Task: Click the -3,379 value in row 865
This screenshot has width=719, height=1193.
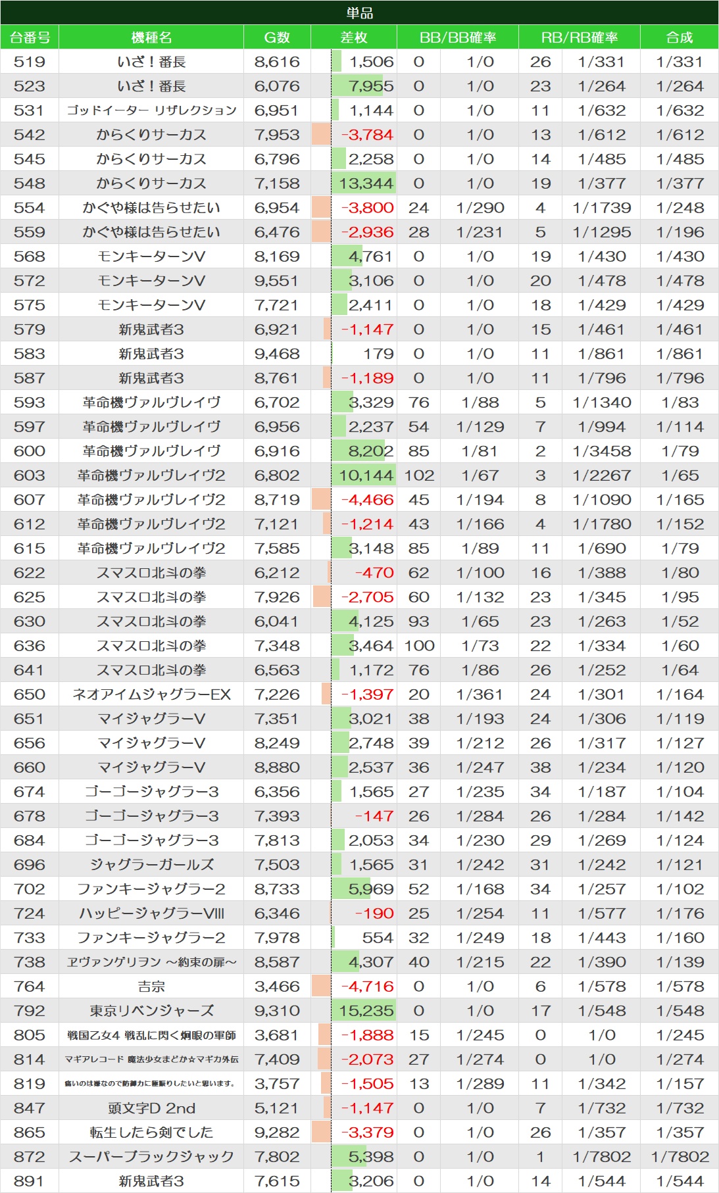Action: (367, 1132)
